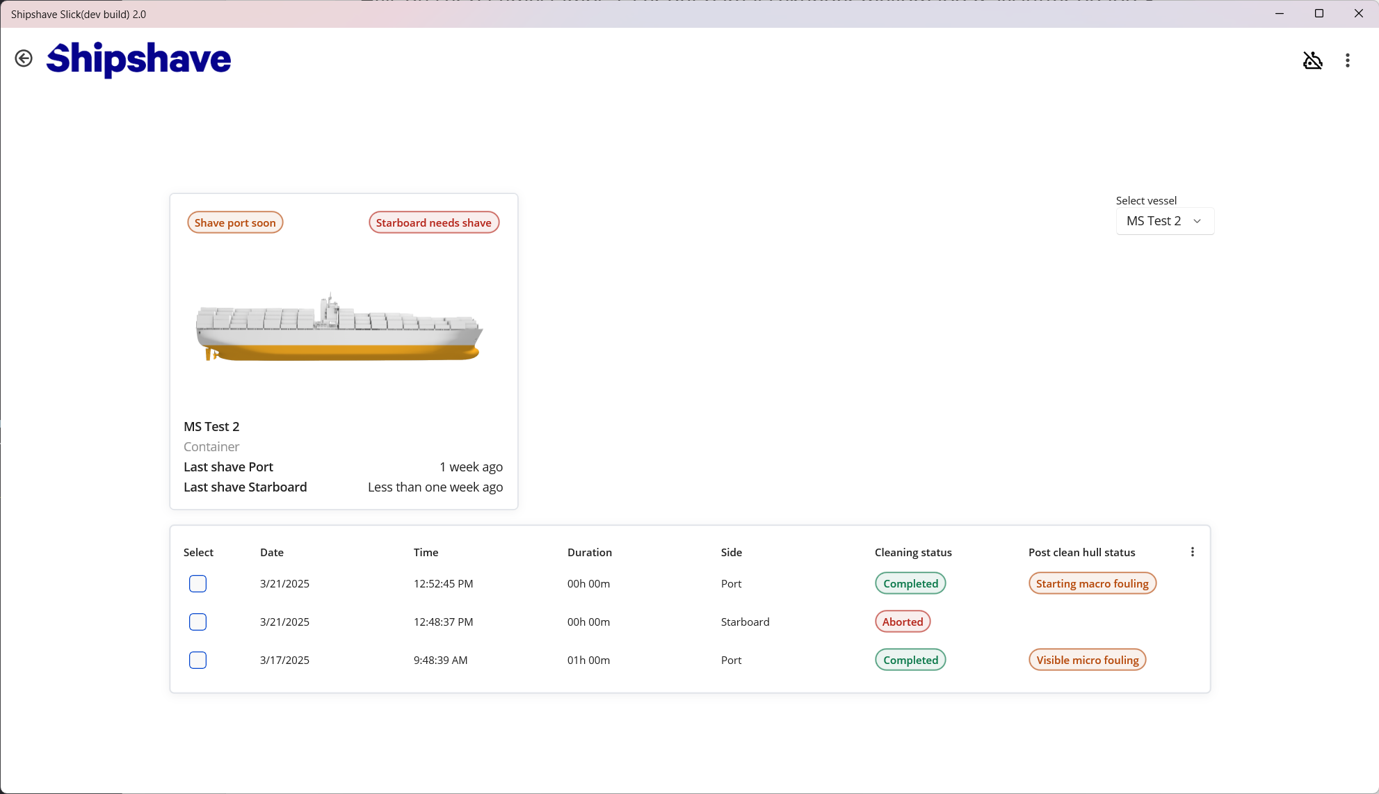Screen dimensions: 1379x794
Task: Click the robot connection status icon
Action: pos(1313,60)
